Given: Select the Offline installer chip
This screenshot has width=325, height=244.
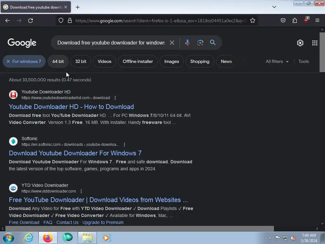Looking at the screenshot, I should pos(138,61).
